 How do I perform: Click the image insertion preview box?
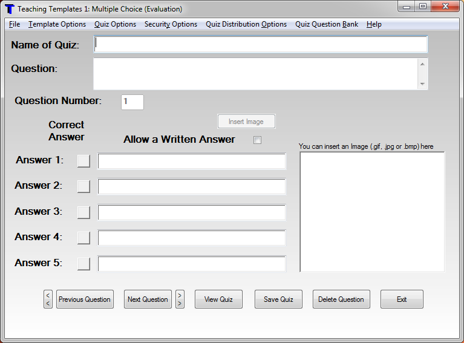[372, 212]
